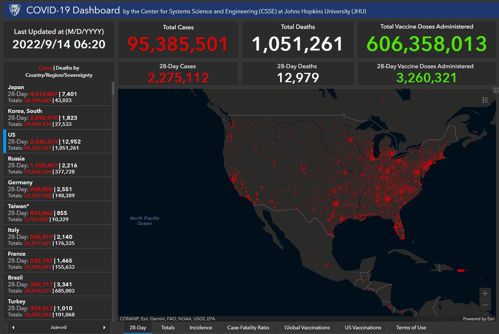Click the Admin0 level label
The height and width of the screenshot is (334, 499).
59,328
